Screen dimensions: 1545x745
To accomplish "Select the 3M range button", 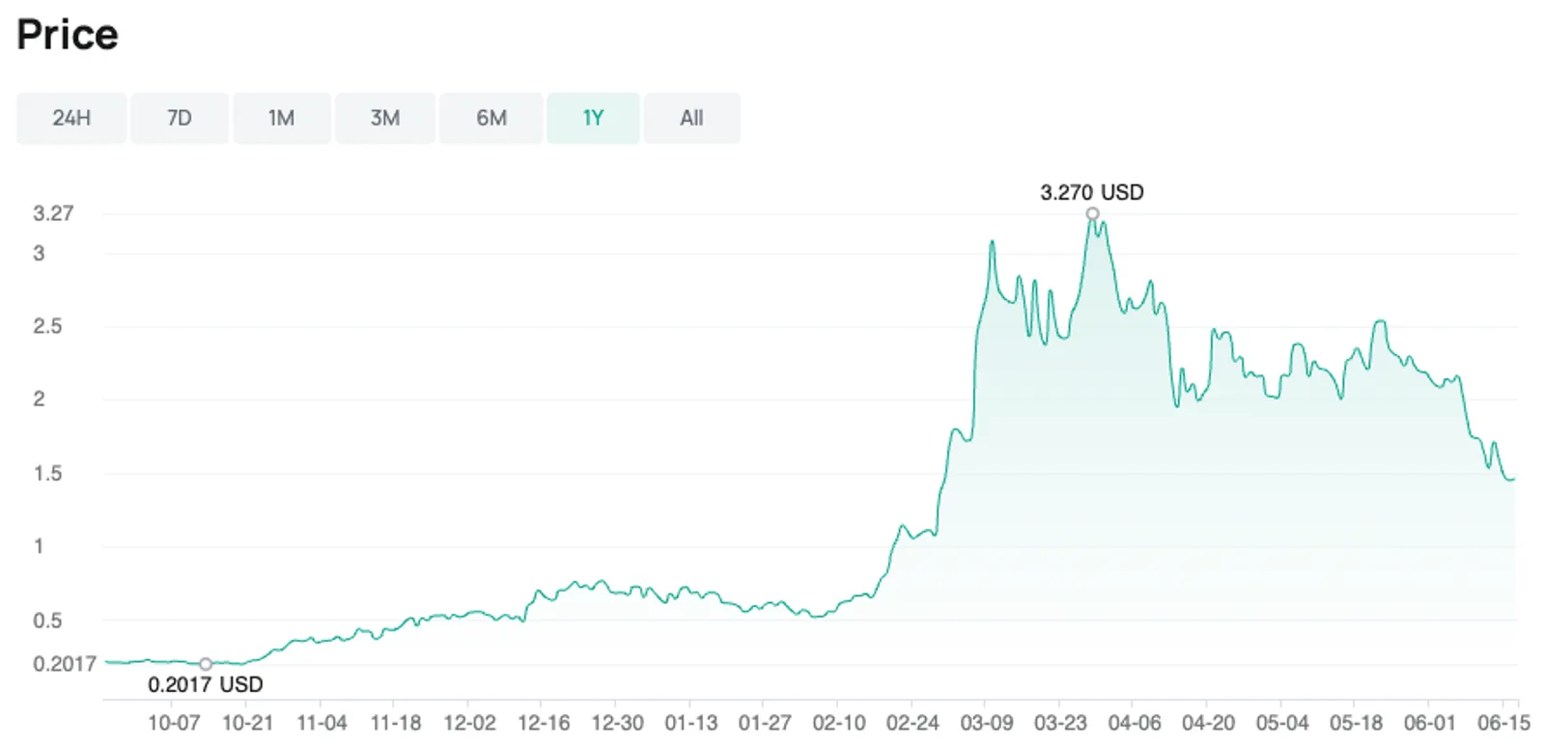I will coord(385,118).
